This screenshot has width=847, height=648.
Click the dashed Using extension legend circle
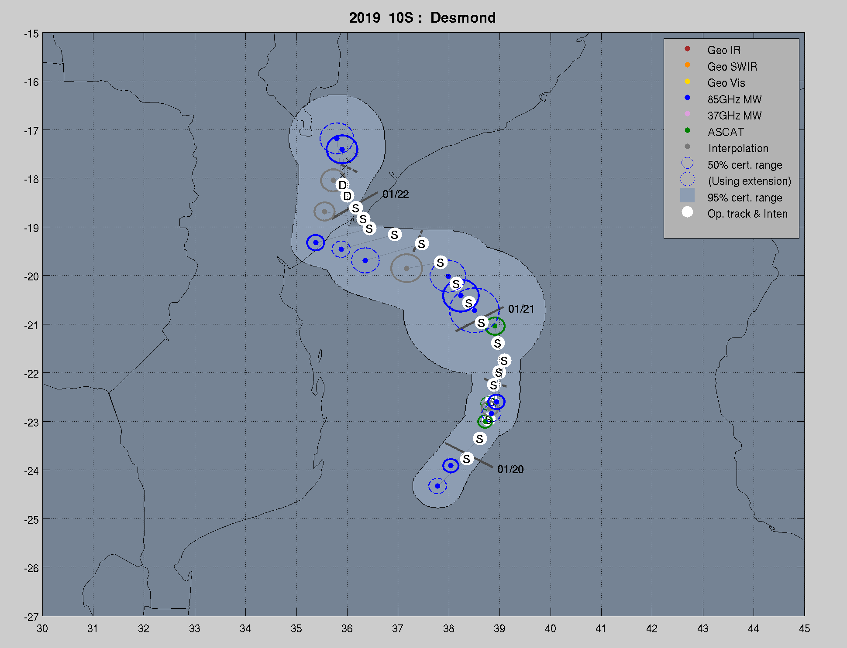[687, 179]
